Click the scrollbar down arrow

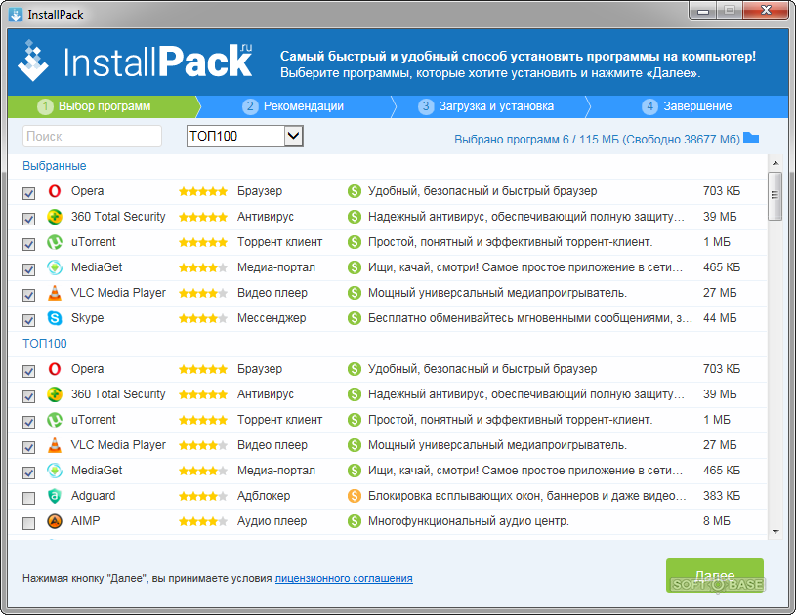point(775,532)
